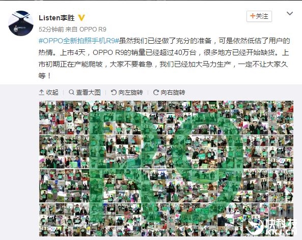Click the post body text about R9 sales
Viewport: 302px width, 240px height.
tap(164, 58)
